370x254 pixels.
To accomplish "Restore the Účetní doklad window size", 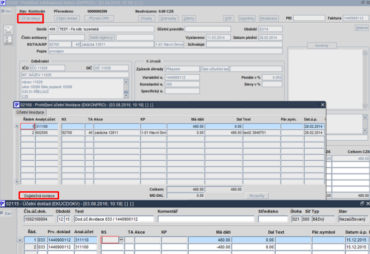I will coord(362,203).
